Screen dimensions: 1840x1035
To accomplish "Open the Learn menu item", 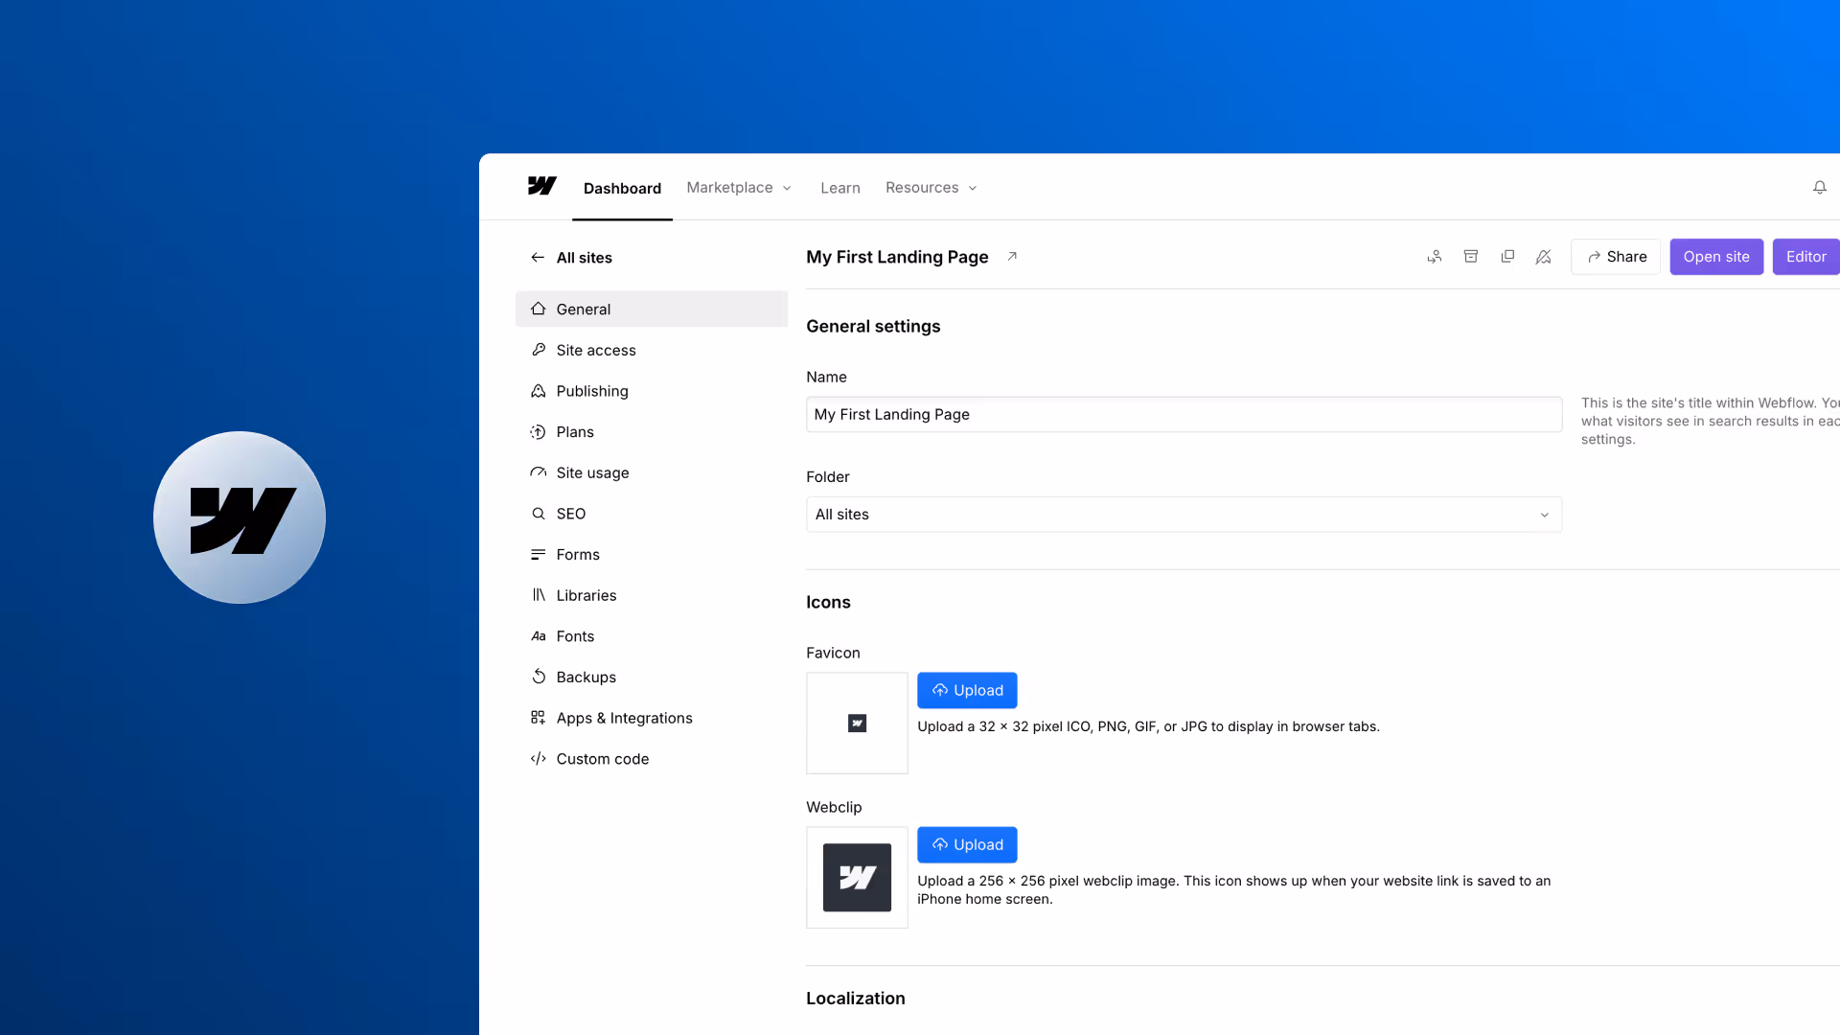I will pyautogui.click(x=839, y=189).
